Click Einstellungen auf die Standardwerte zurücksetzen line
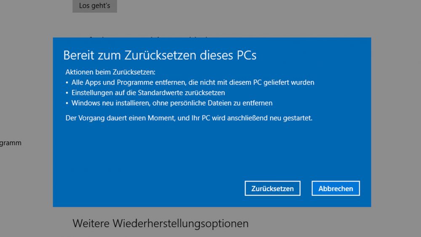The height and width of the screenshot is (237, 421). click(148, 93)
